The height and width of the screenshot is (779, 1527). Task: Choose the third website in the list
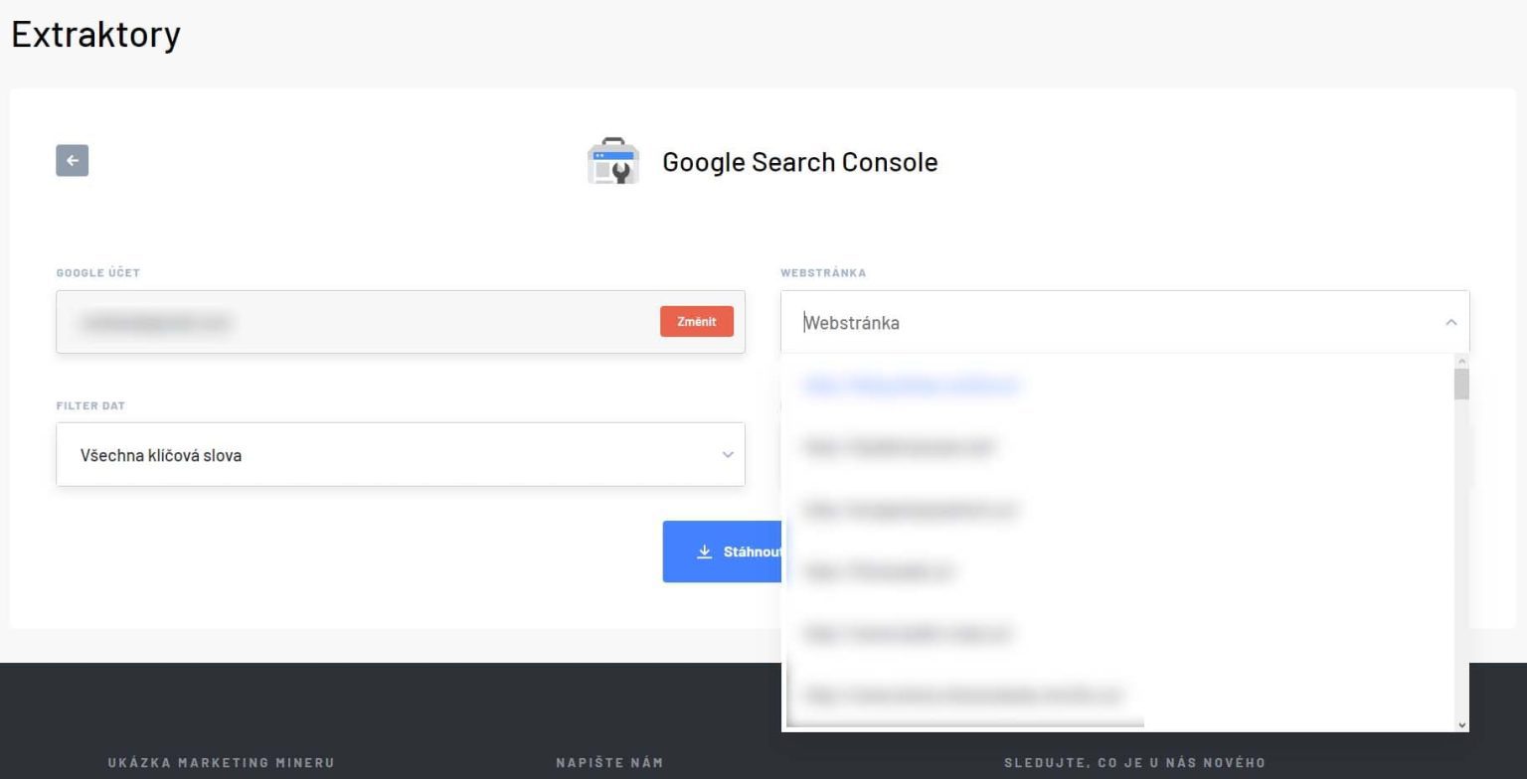coord(910,510)
